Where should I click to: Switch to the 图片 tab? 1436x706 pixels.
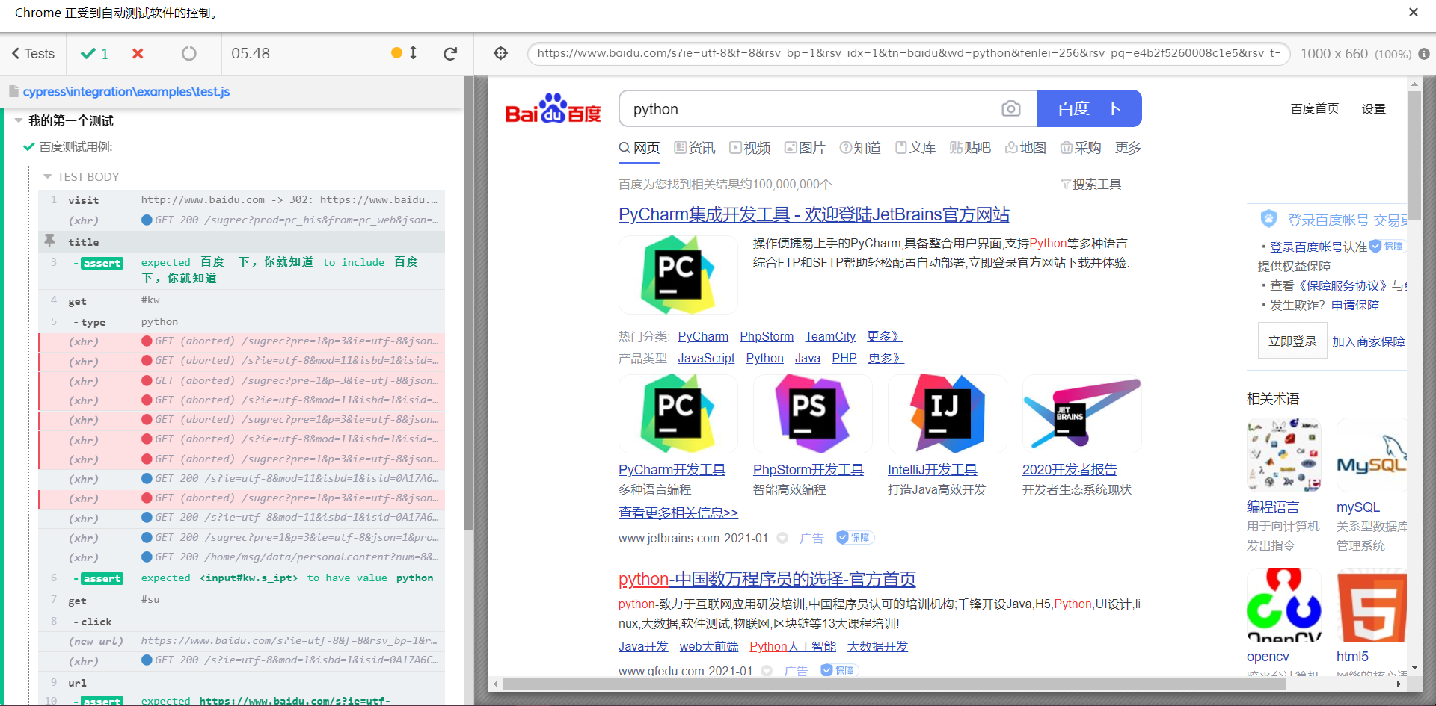coord(805,148)
